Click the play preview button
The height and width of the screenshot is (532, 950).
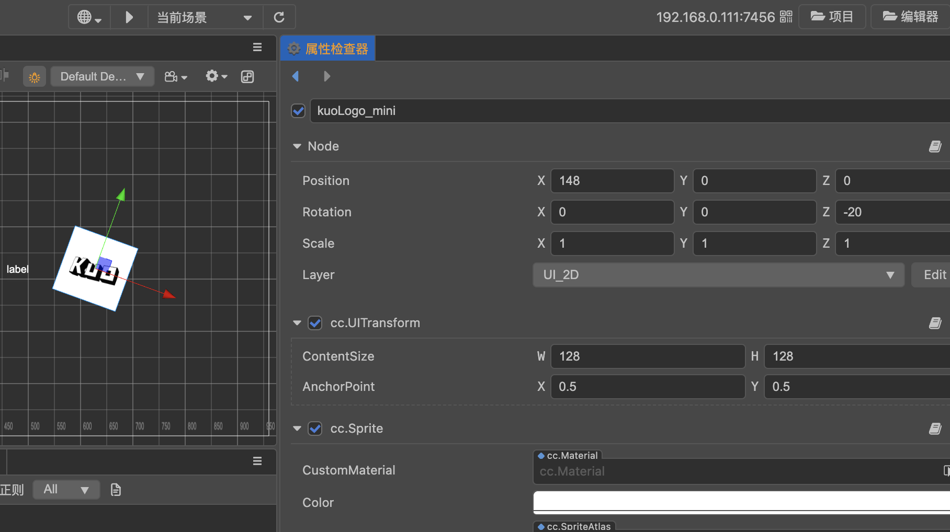(129, 17)
